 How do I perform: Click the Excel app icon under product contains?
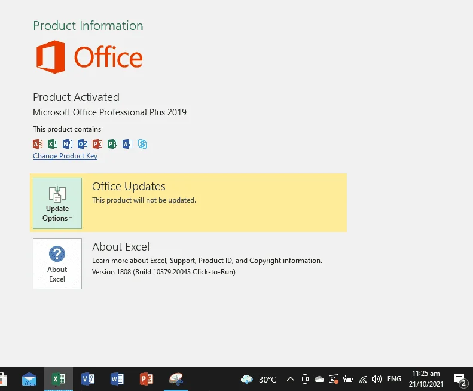coord(53,144)
